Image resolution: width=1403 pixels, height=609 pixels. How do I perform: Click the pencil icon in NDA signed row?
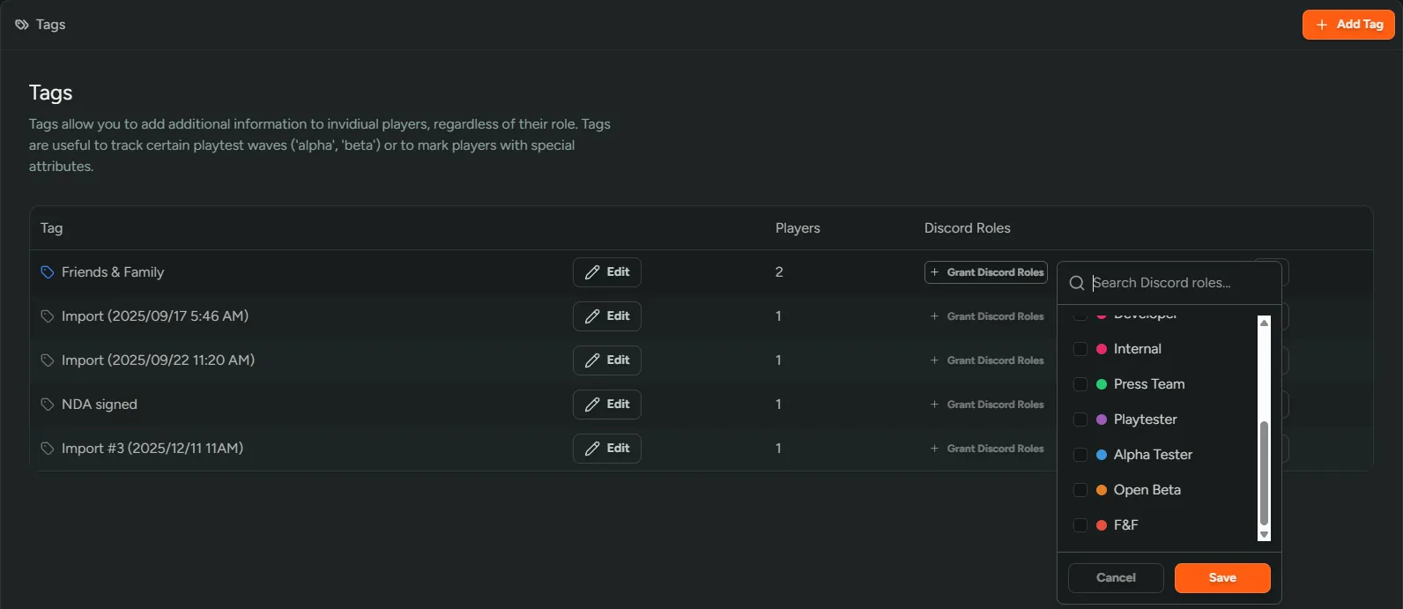(x=592, y=405)
